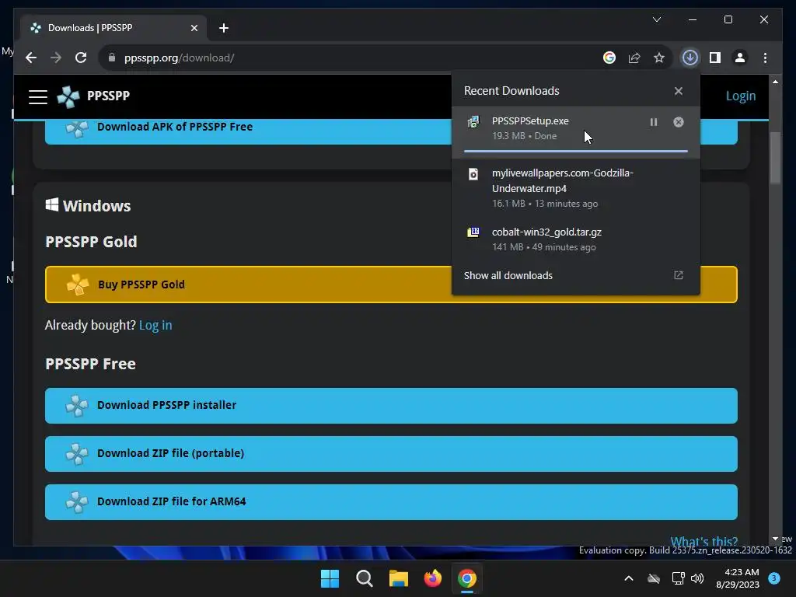
Task: Click Download ZIP file (portable)
Action: coord(391,454)
